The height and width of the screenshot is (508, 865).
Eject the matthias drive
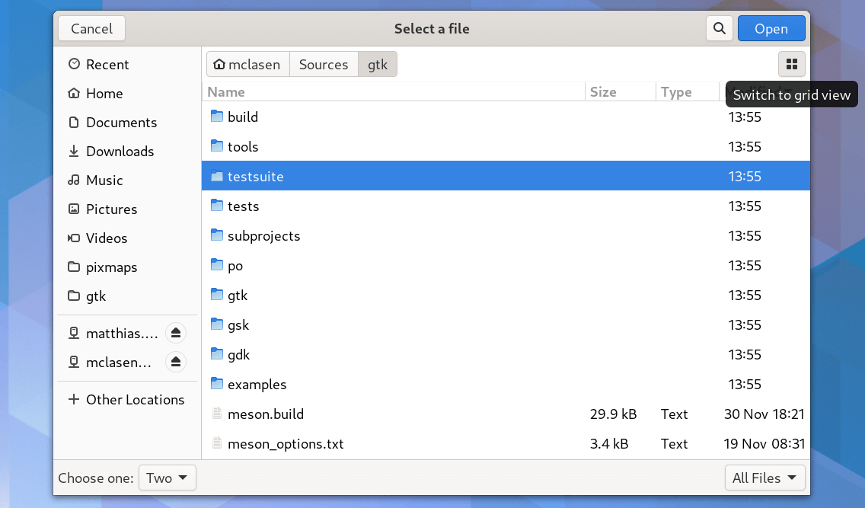pos(176,333)
